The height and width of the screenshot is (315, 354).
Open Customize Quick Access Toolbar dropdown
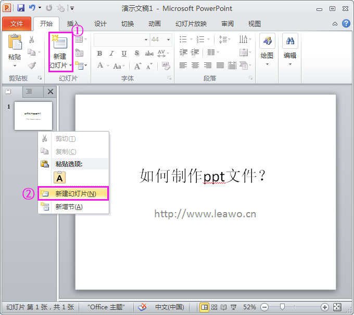point(72,8)
